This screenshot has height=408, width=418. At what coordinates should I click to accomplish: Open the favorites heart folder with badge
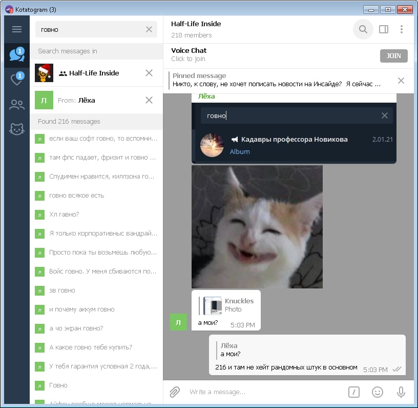pyautogui.click(x=17, y=79)
